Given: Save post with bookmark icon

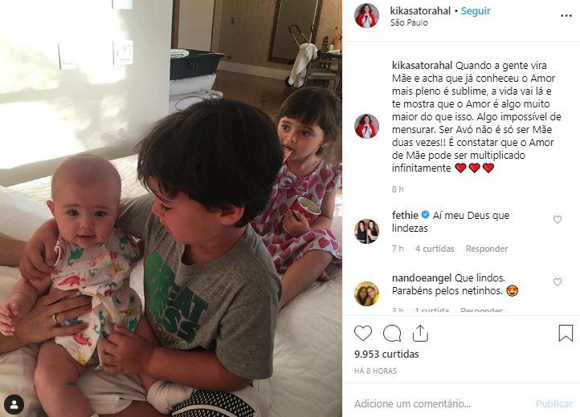Looking at the screenshot, I should tap(566, 333).
